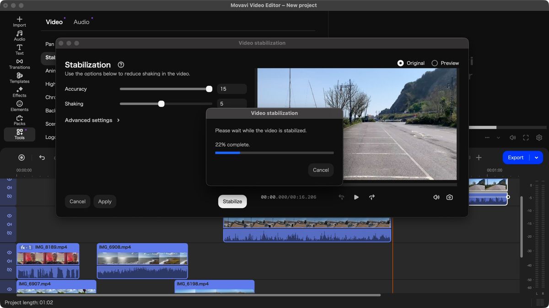Click the Cancel button next to Apply
Viewport: 549px width, 308px height.
[x=77, y=201]
